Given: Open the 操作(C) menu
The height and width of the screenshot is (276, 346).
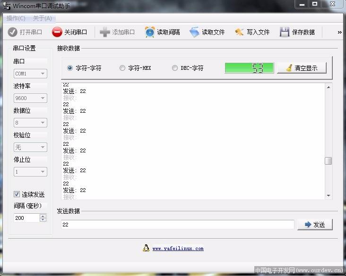Looking at the screenshot, I should point(16,18).
